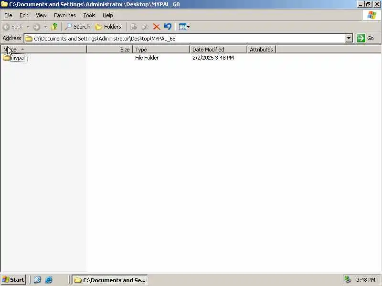Go back using the Back button

(x=13, y=27)
